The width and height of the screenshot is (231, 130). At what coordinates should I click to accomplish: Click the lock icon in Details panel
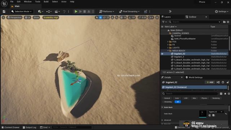(228, 82)
